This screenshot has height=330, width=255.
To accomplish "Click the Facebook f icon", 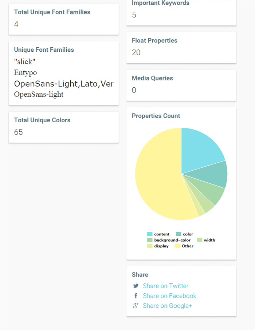I will [x=136, y=296].
